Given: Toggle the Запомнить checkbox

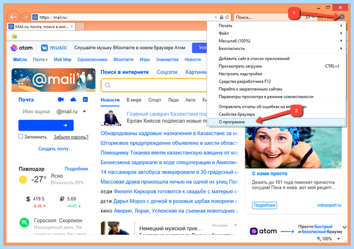Looking at the screenshot, I should pos(21,137).
